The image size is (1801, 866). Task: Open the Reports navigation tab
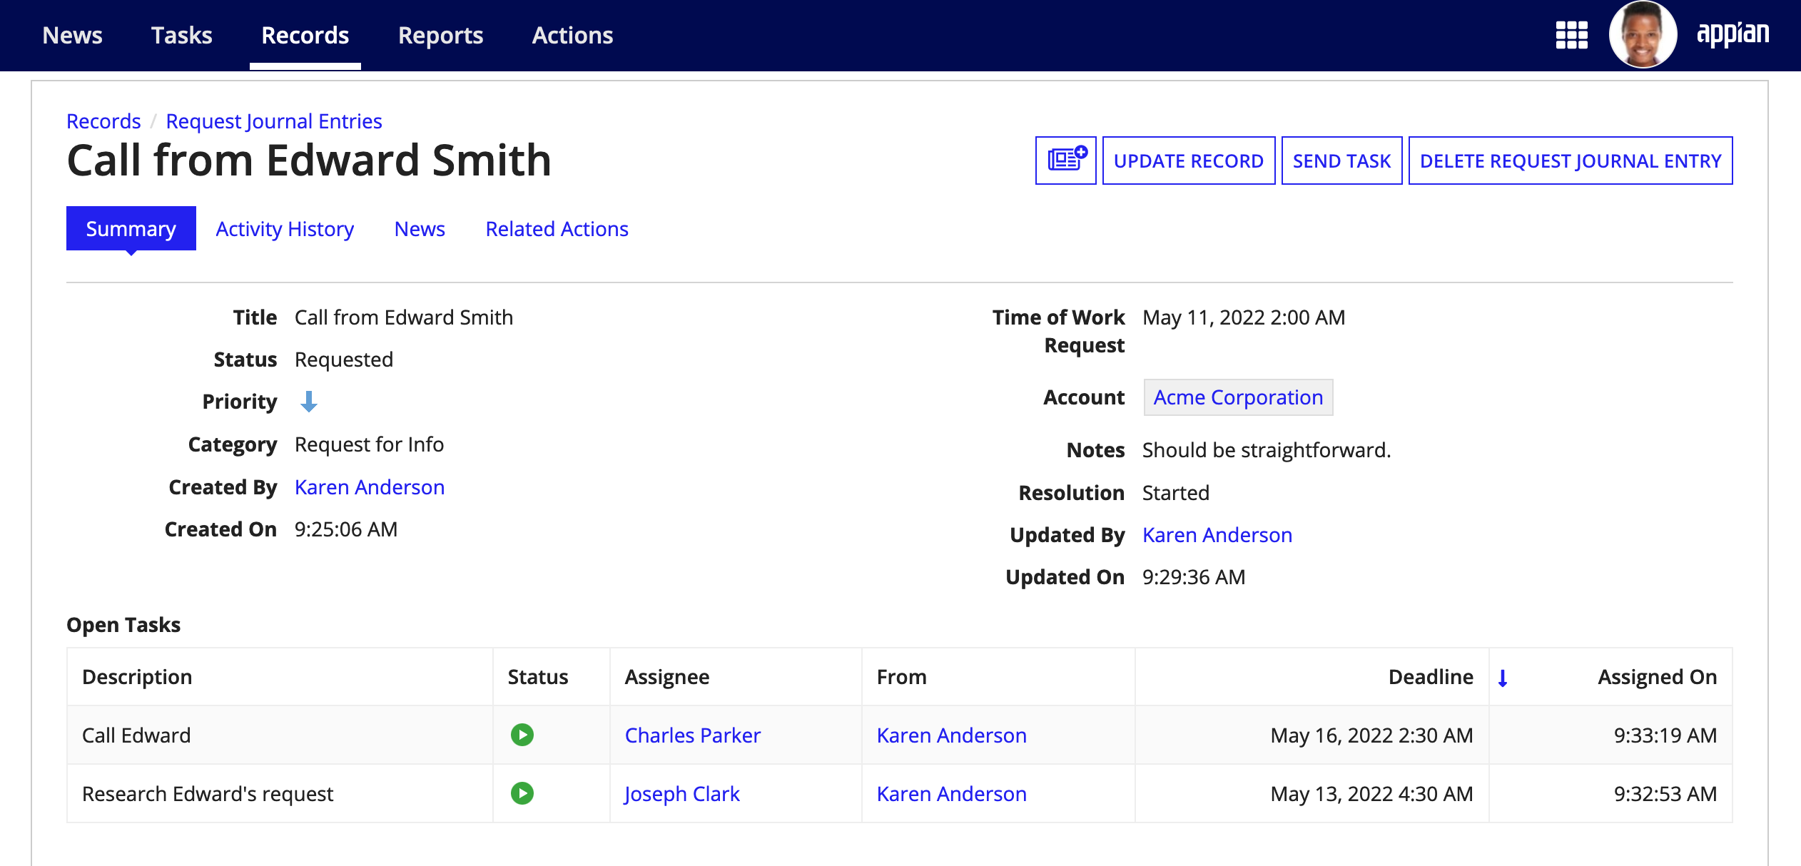click(440, 35)
